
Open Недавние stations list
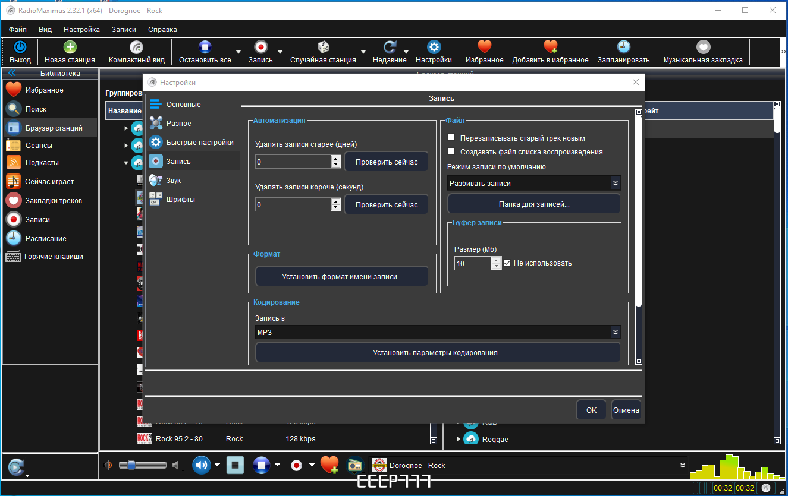click(x=390, y=52)
